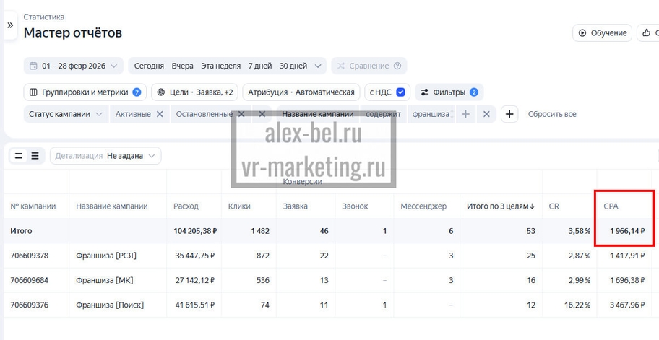Screen dimensions: 659x340
Task: Open the Детализация dropdown
Action: point(105,156)
